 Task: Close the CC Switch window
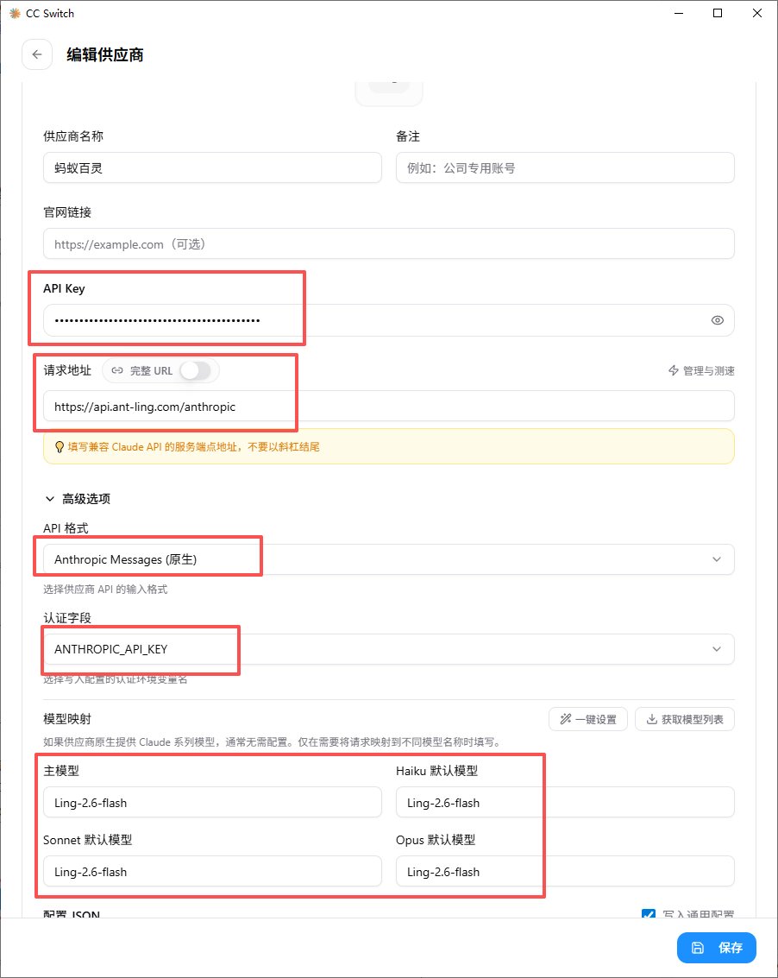point(756,13)
